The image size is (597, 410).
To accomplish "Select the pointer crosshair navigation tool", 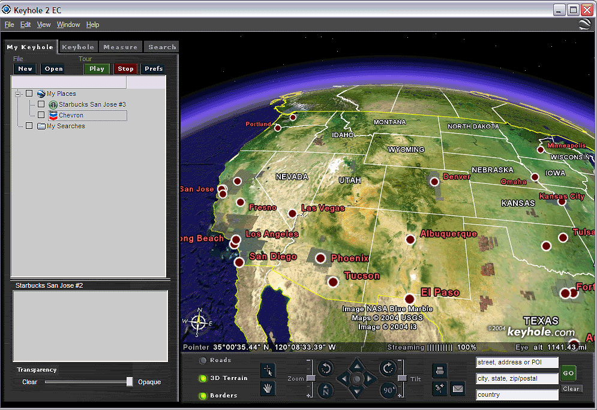I will point(268,370).
